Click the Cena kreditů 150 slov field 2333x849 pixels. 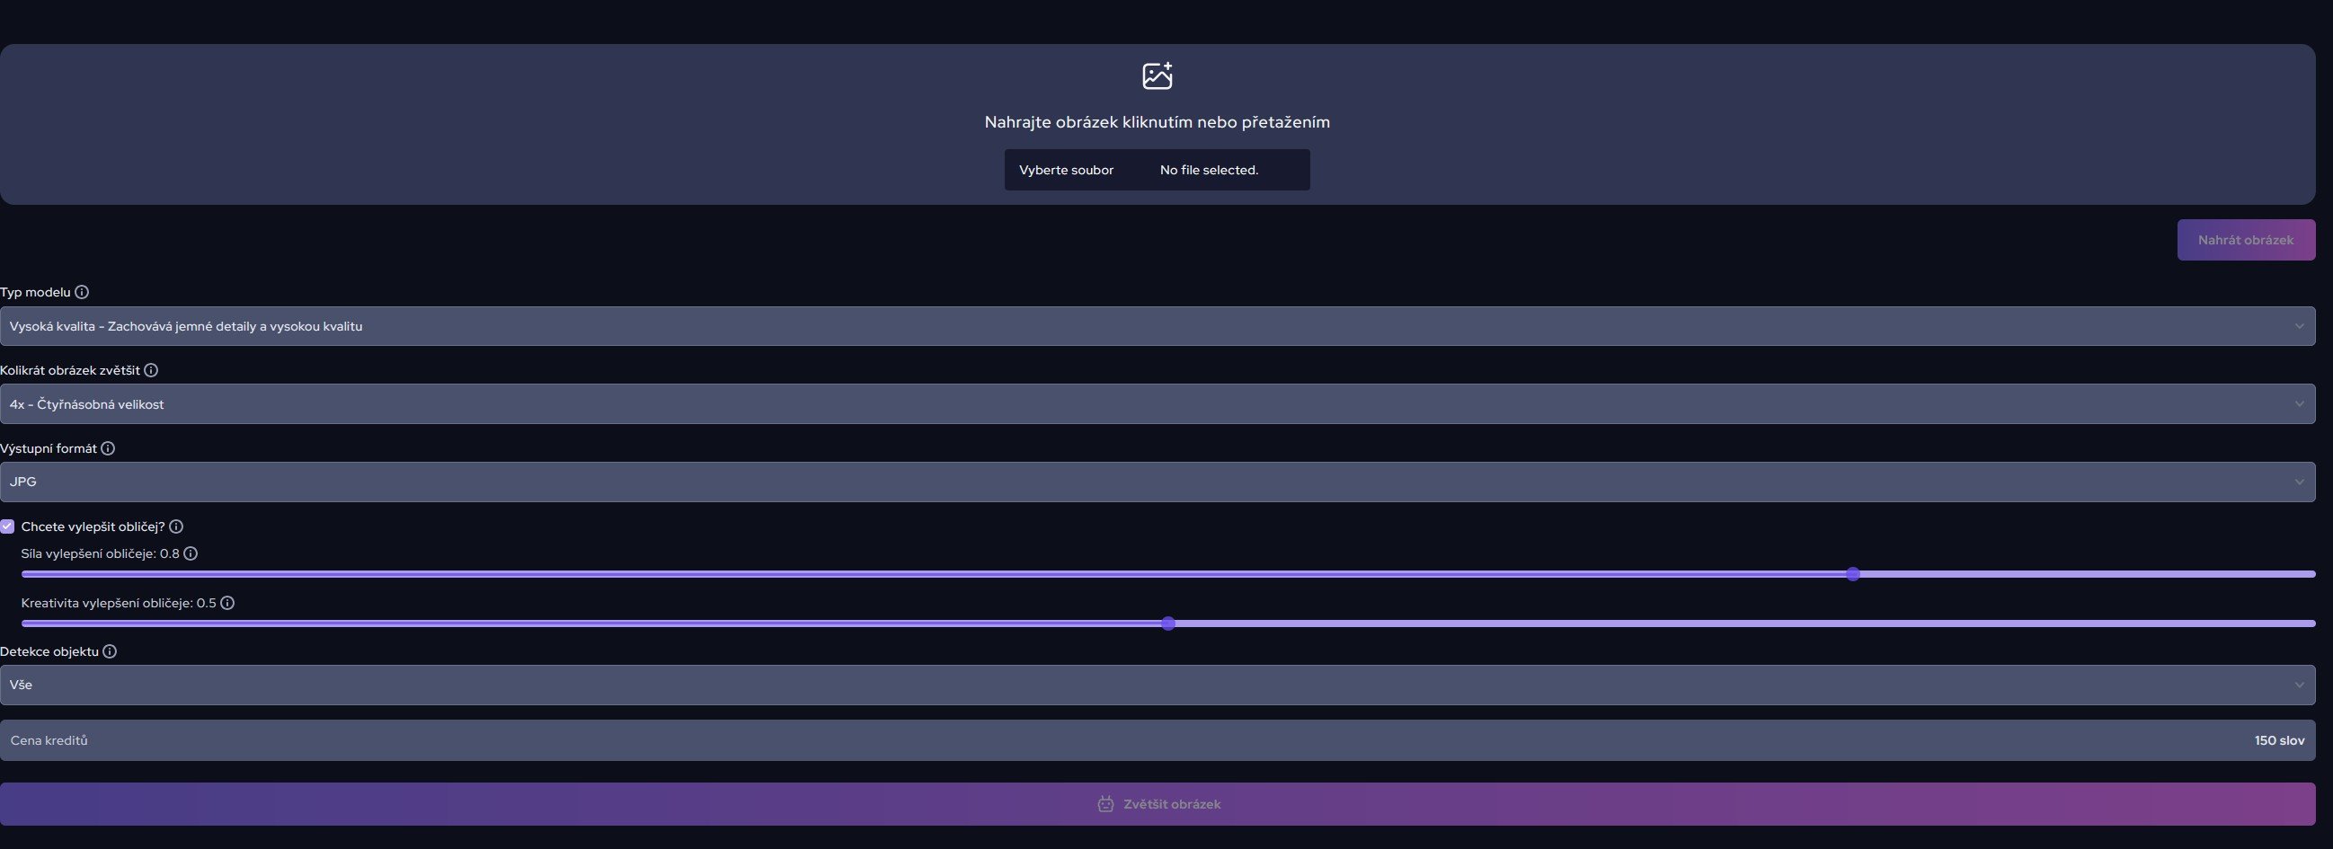[1157, 740]
